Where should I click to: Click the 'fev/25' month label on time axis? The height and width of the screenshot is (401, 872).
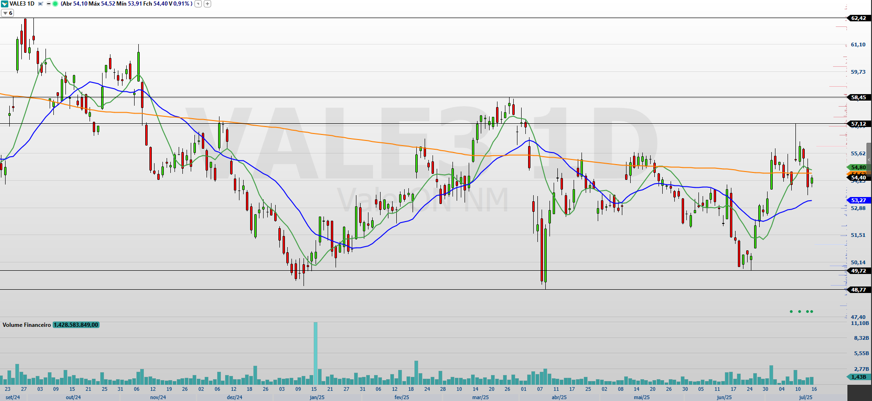coord(402,397)
